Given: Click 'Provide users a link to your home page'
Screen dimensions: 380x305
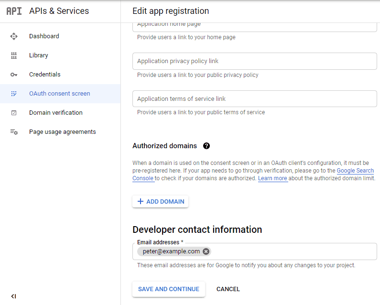Looking at the screenshot, I should 186,37.
